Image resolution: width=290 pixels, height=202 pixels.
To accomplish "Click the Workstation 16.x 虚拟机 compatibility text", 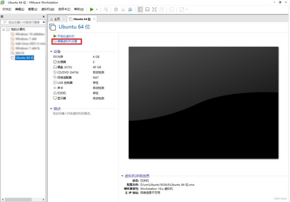I will pos(157,189).
